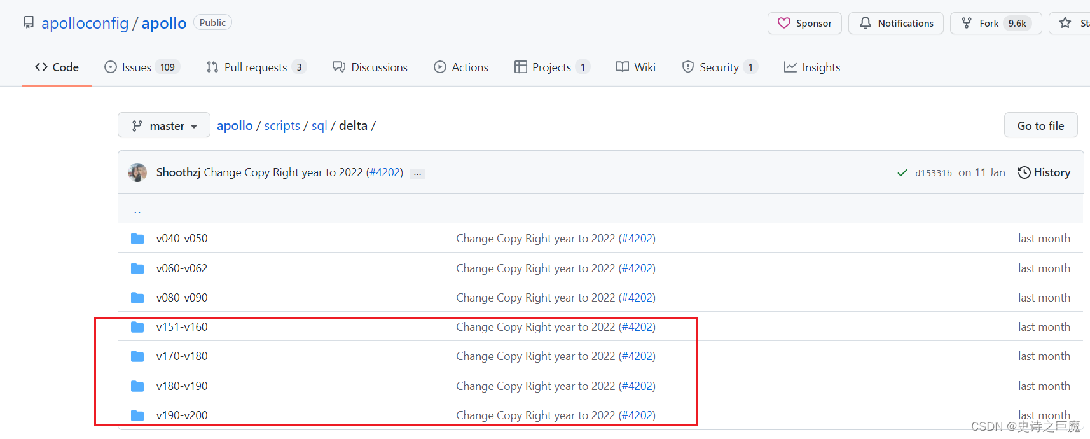Viewport: 1090px width, 439px height.
Task: Click the folder icon for v060-v062
Action: click(137, 268)
